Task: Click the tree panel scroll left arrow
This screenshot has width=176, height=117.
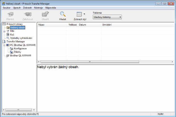Action: [4, 110]
